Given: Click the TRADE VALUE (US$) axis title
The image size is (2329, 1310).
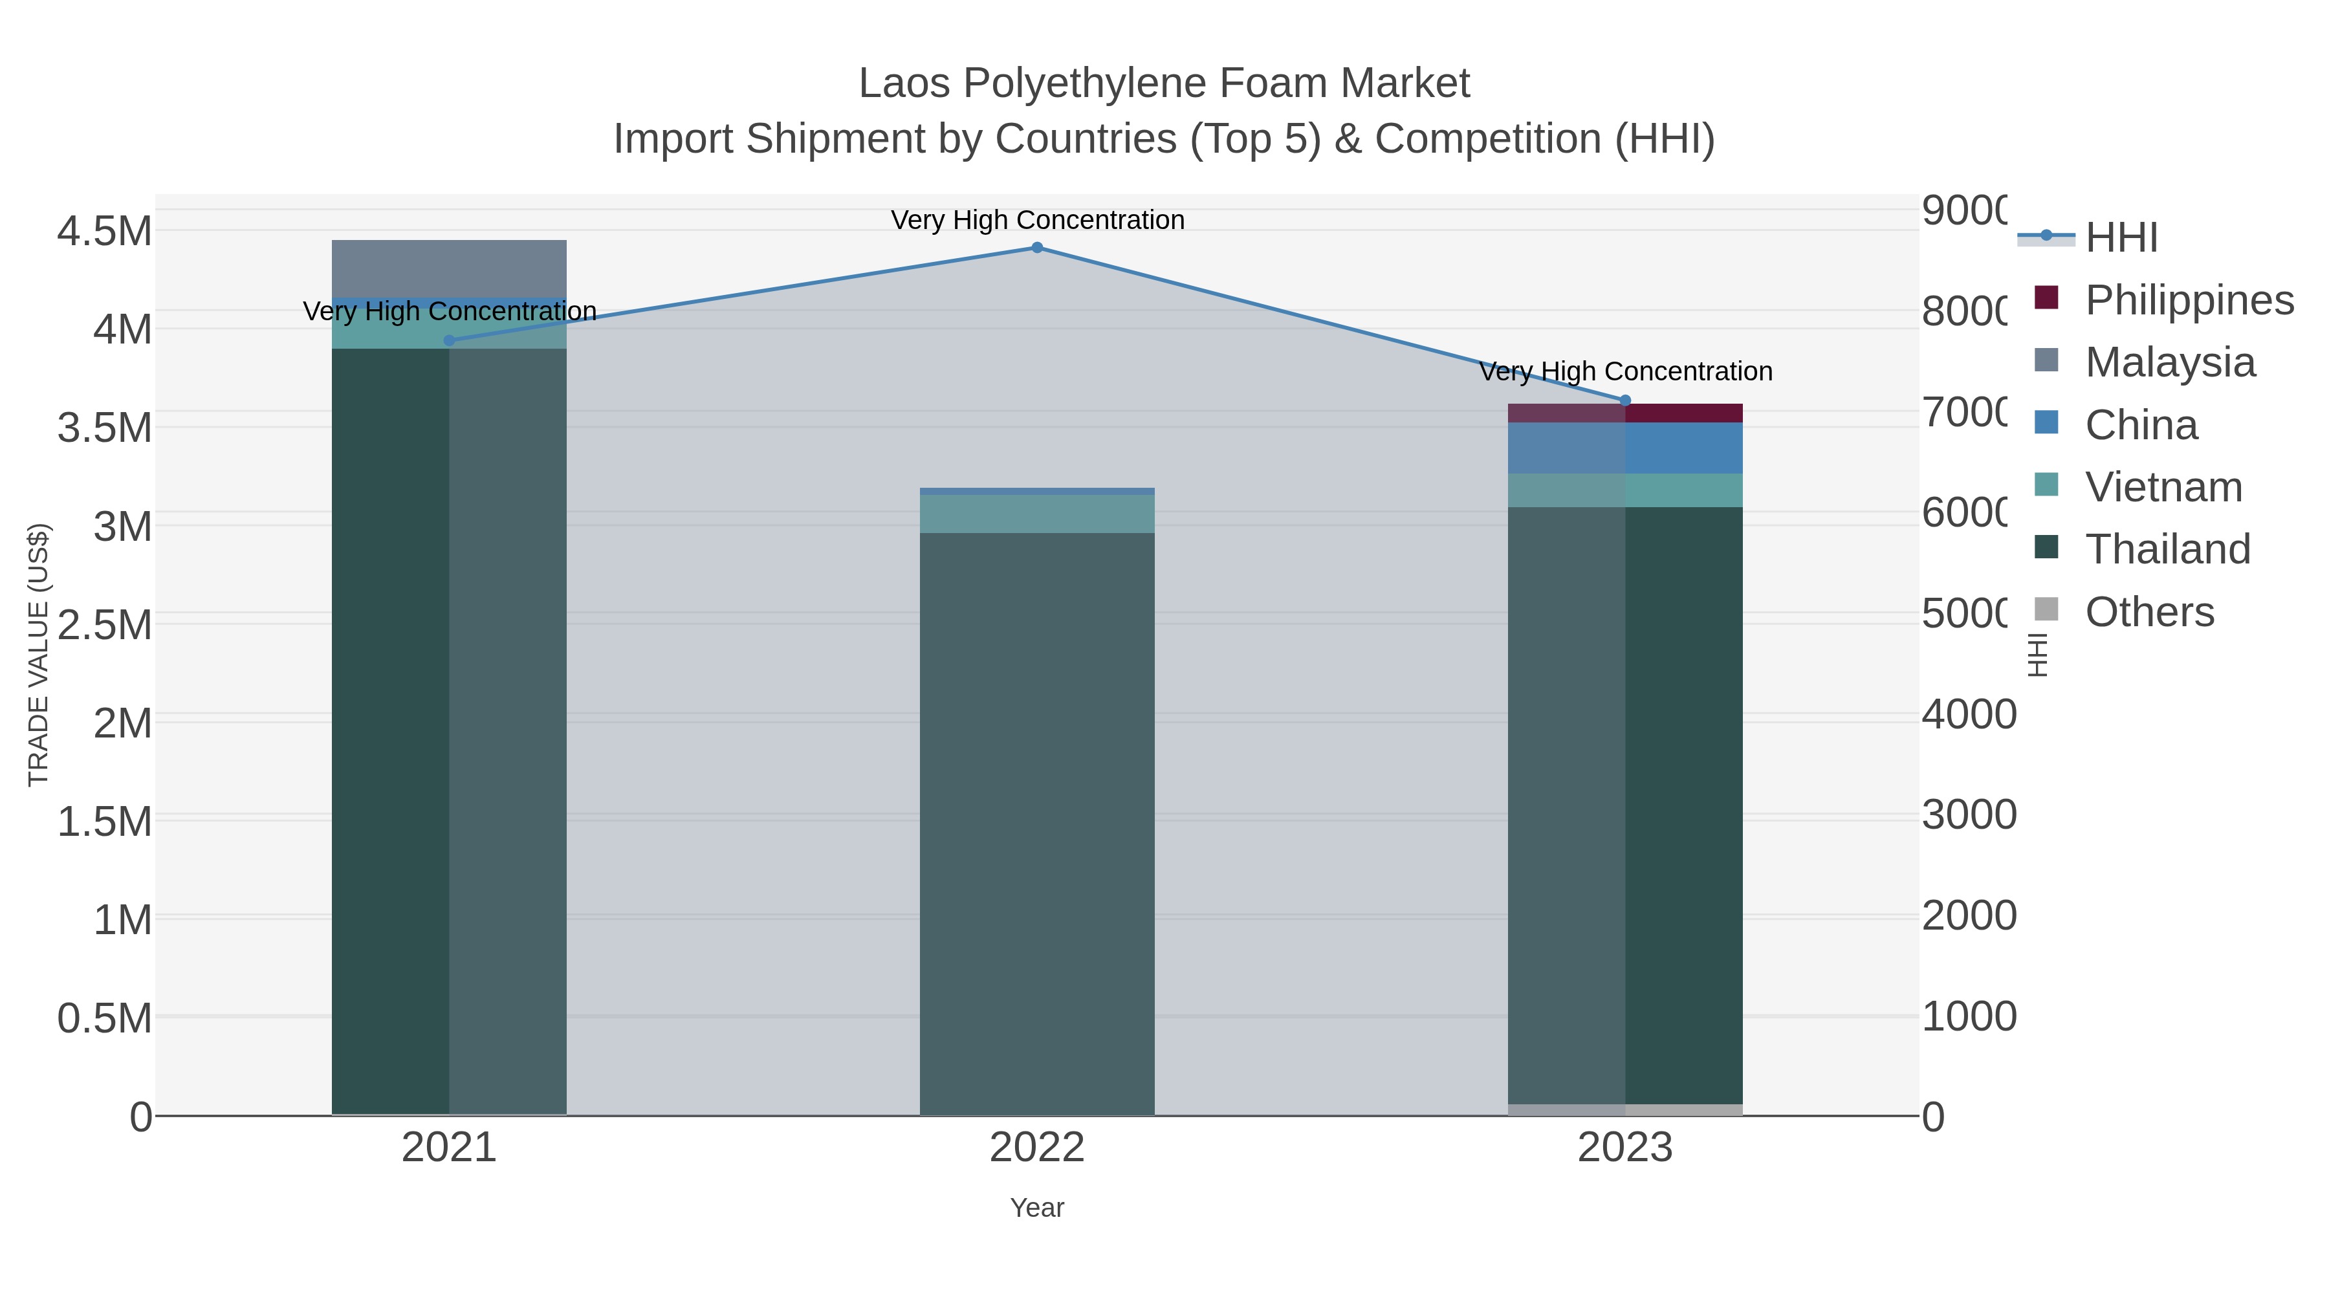Looking at the screenshot, I should [38, 655].
